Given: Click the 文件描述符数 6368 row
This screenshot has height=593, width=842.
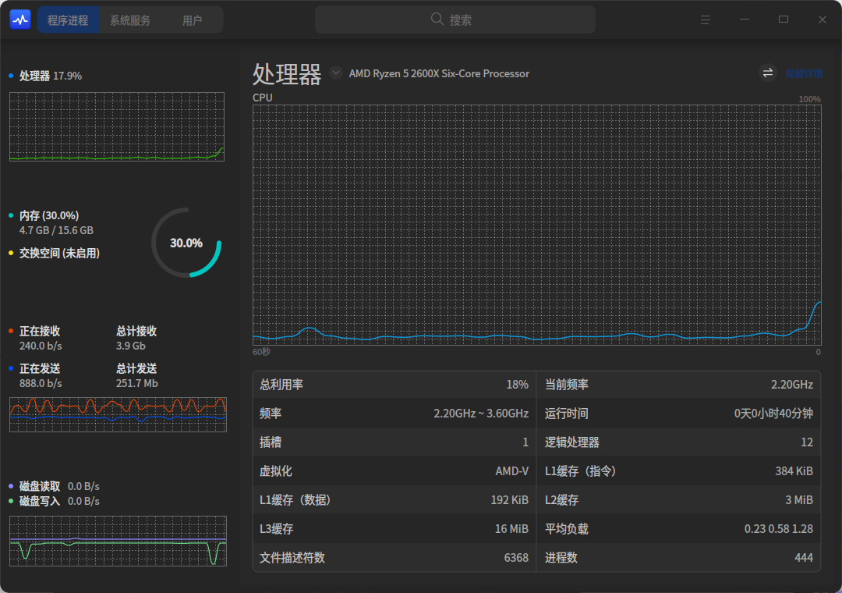Looking at the screenshot, I should click(x=394, y=558).
